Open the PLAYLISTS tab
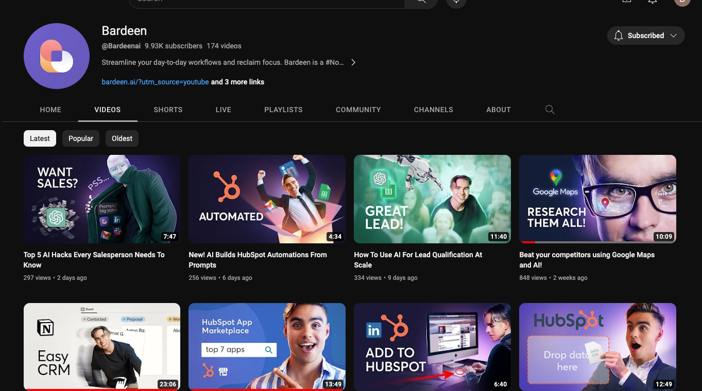This screenshot has width=702, height=391. 283,110
